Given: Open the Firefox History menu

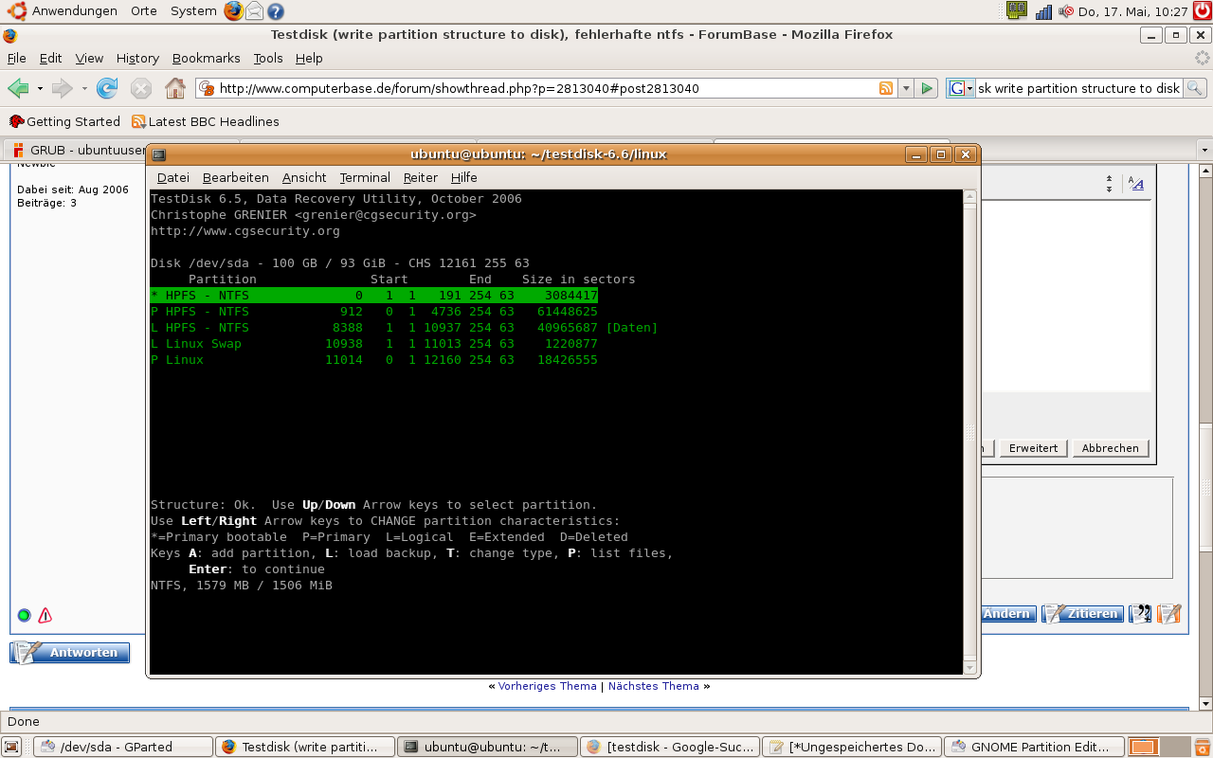Looking at the screenshot, I should tap(137, 58).
